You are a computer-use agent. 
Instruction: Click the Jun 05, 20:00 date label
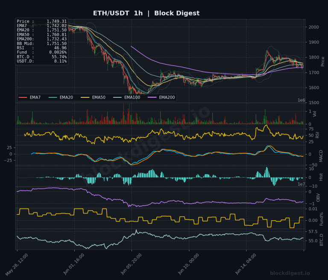131,264
